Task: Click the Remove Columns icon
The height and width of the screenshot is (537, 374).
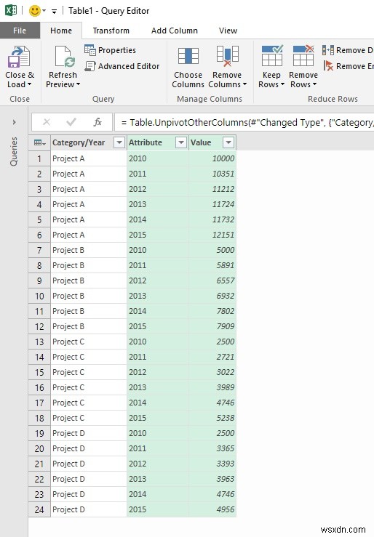Action: tap(228, 56)
